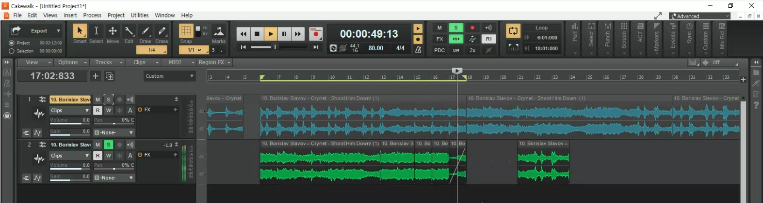
Task: Select the Smart tool
Action: point(80,31)
